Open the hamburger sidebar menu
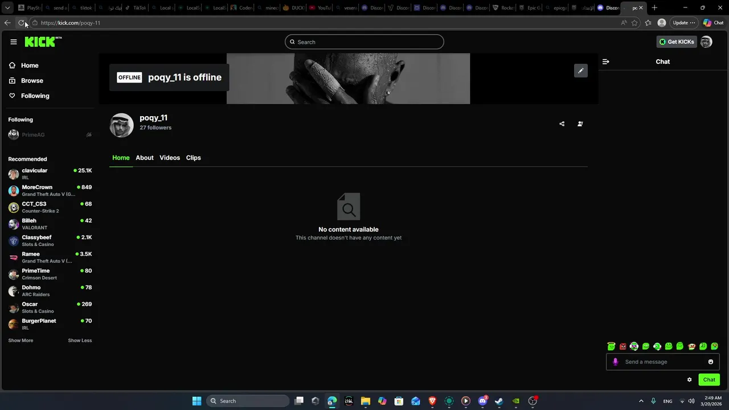 click(14, 42)
